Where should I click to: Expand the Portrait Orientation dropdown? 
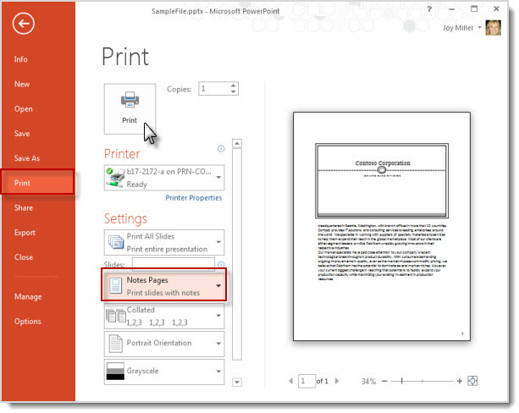(x=164, y=344)
